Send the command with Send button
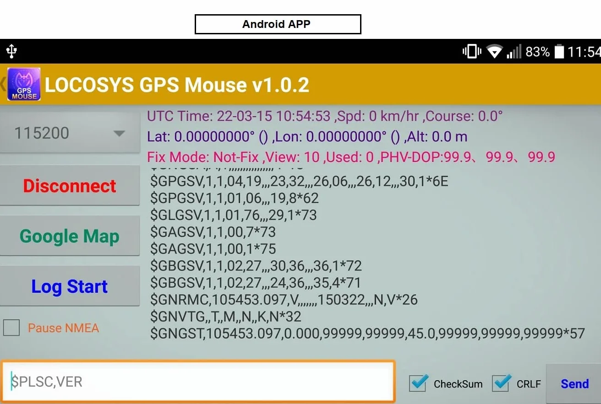The image size is (601, 404). pos(574,384)
